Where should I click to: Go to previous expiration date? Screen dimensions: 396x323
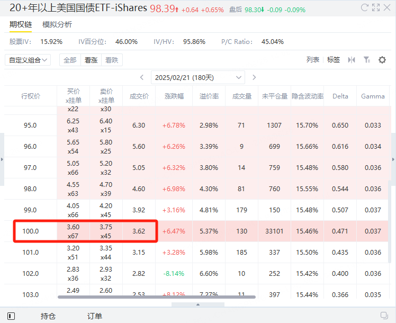pyautogui.click(x=142, y=77)
